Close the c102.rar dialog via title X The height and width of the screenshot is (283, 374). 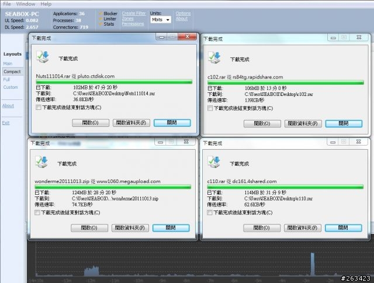(359, 37)
